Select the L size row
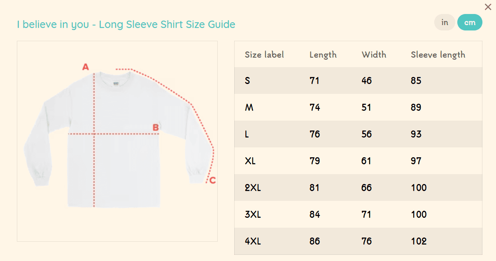The width and height of the screenshot is (496, 261). [x=247, y=134]
